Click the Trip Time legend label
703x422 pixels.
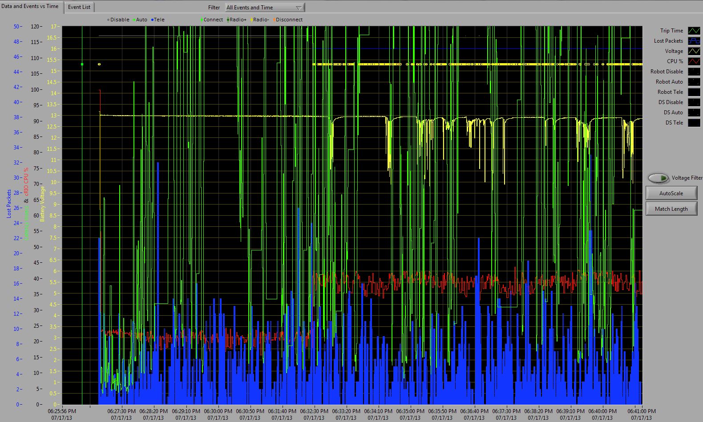tap(671, 31)
